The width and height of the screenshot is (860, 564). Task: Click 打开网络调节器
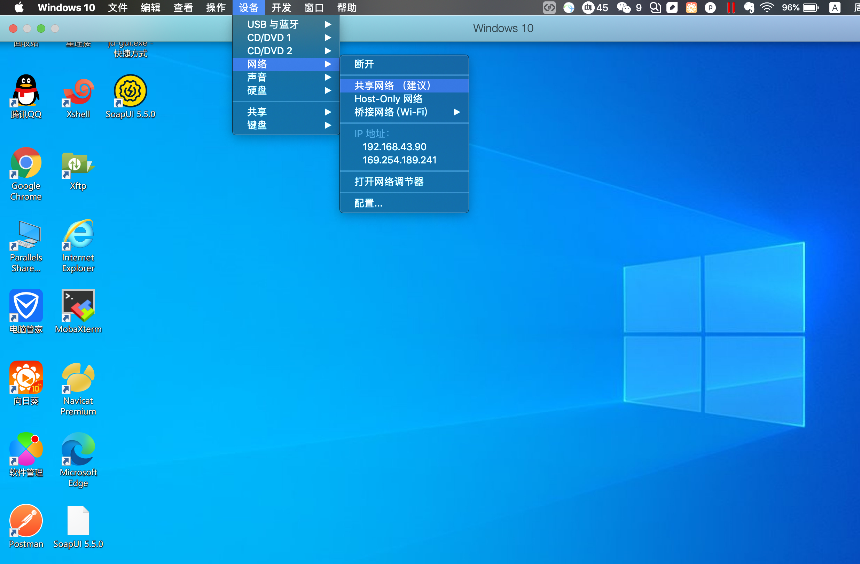404,182
